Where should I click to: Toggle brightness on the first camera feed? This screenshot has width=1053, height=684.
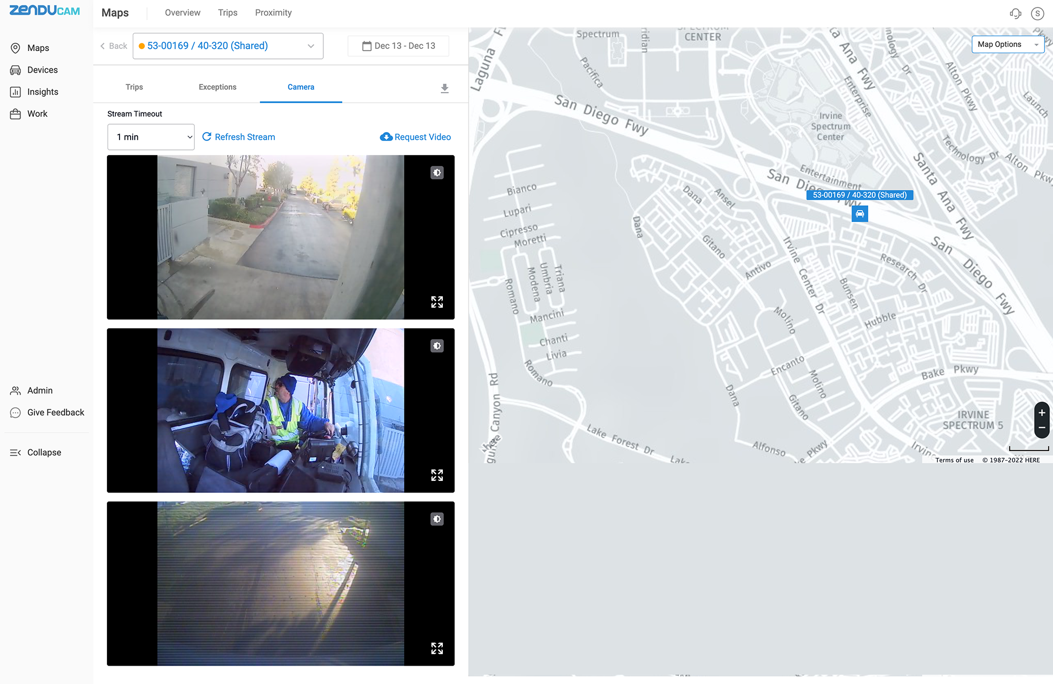(437, 173)
